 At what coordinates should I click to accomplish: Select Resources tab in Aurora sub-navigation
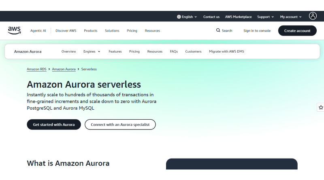click(155, 51)
